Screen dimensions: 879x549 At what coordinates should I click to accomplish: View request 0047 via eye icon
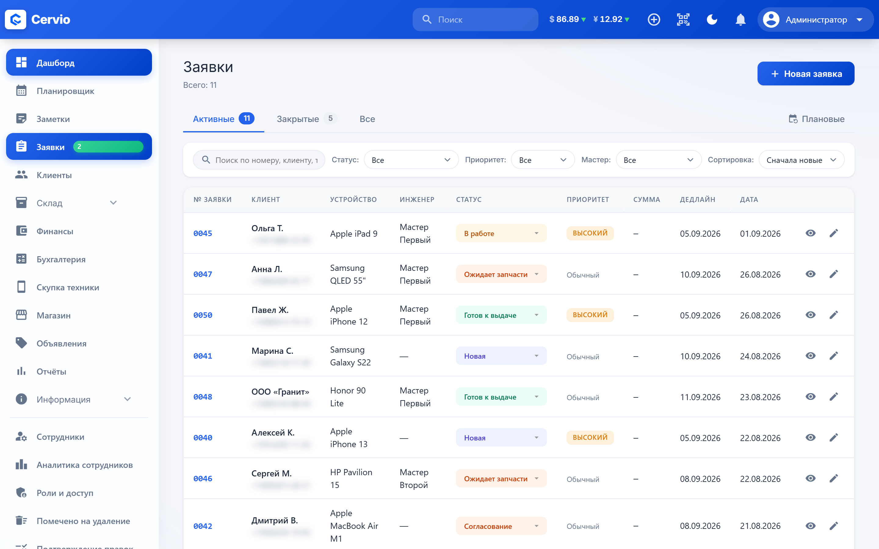810,274
